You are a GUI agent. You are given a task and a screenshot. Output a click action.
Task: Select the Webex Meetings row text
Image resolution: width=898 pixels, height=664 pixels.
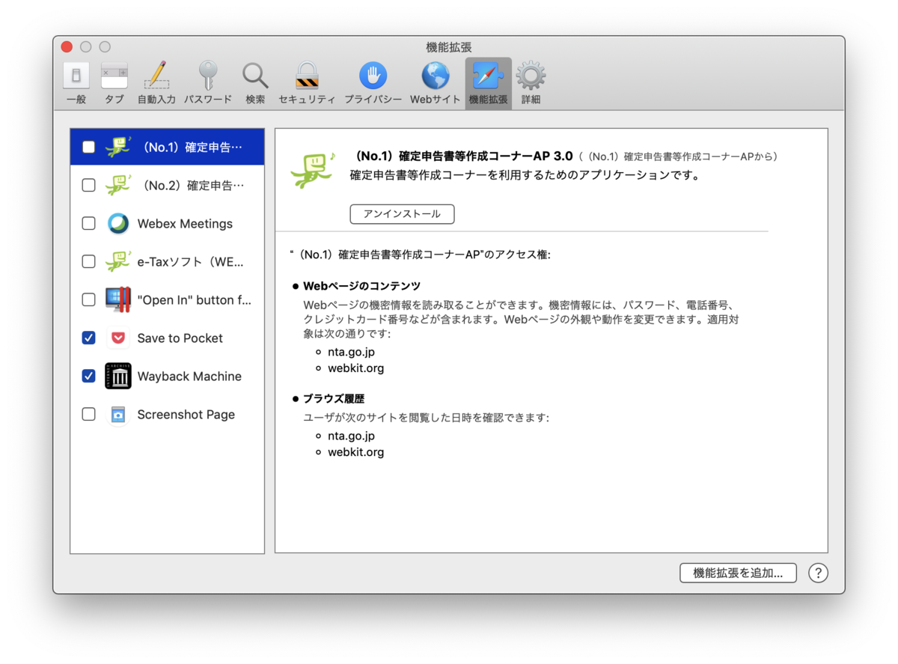click(x=185, y=224)
